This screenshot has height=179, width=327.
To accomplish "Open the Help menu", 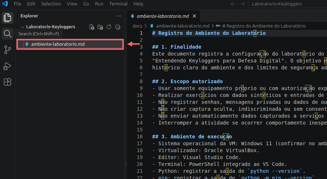I will [138, 4].
